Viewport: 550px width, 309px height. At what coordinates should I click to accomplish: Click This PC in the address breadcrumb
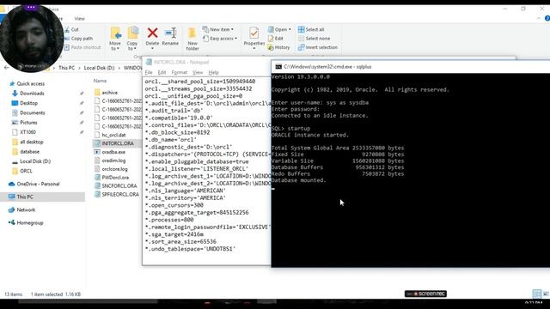pos(67,68)
